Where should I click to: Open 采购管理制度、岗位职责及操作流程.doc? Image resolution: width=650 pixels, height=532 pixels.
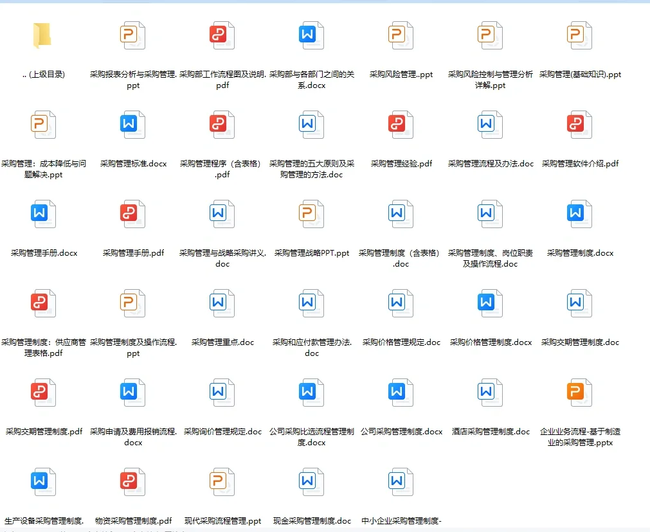(490, 214)
